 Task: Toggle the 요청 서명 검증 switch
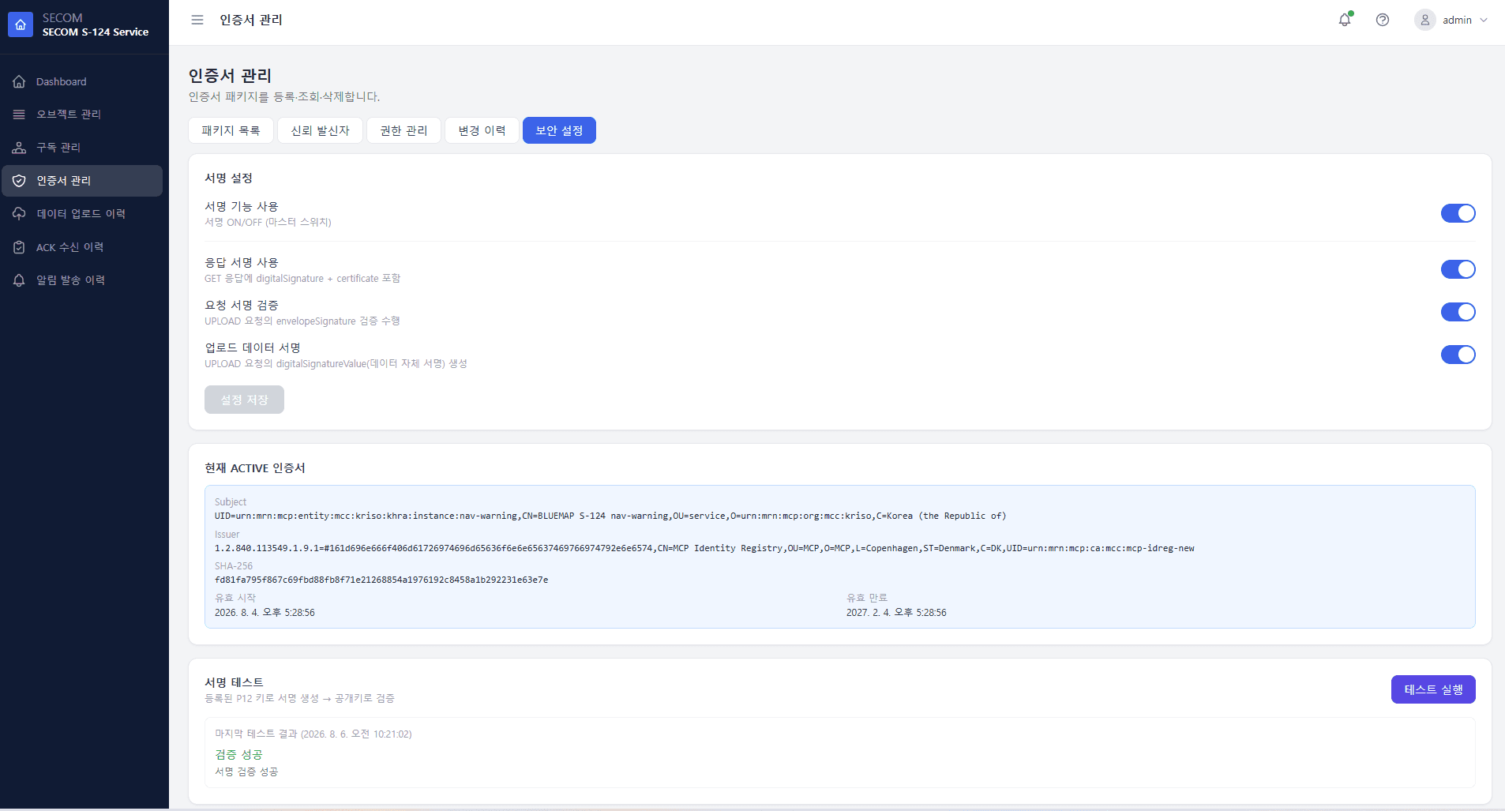pyautogui.click(x=1458, y=312)
